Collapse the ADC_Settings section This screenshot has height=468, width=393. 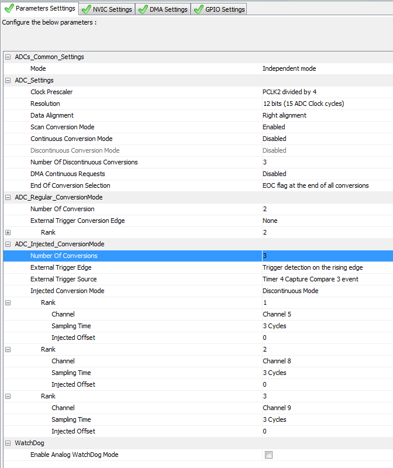pyautogui.click(x=8, y=80)
